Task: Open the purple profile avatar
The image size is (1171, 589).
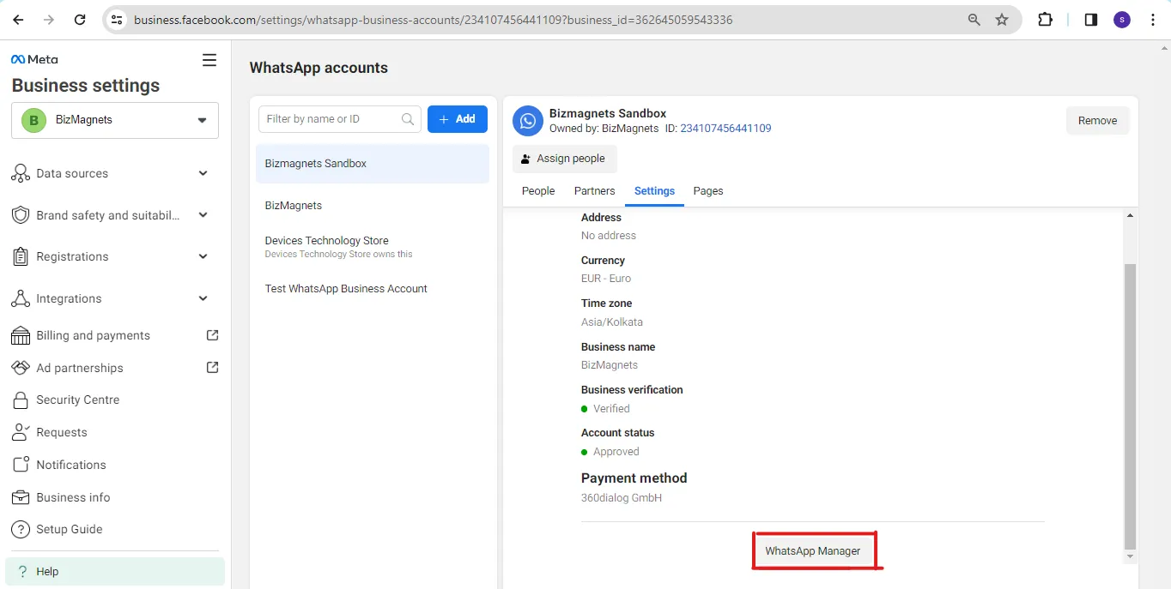Action: 1122,19
